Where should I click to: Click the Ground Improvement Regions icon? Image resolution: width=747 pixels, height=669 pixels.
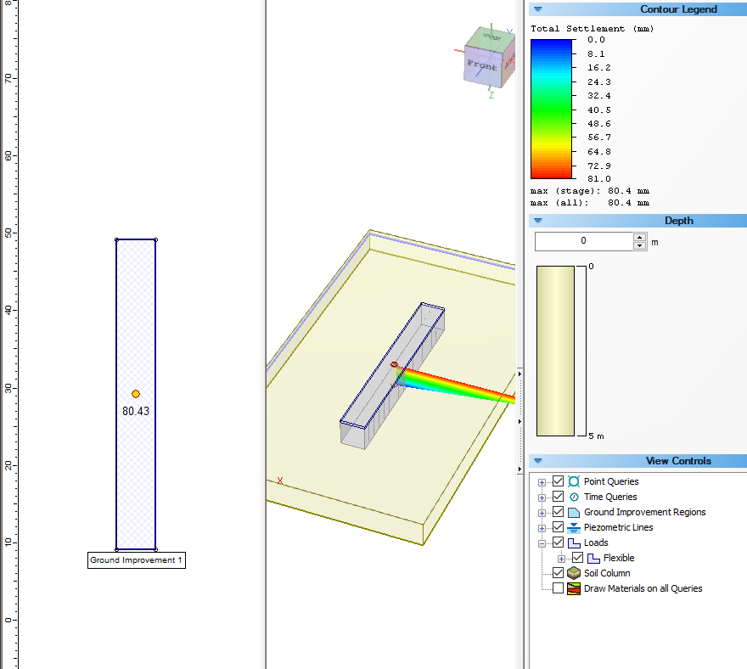[x=574, y=512]
